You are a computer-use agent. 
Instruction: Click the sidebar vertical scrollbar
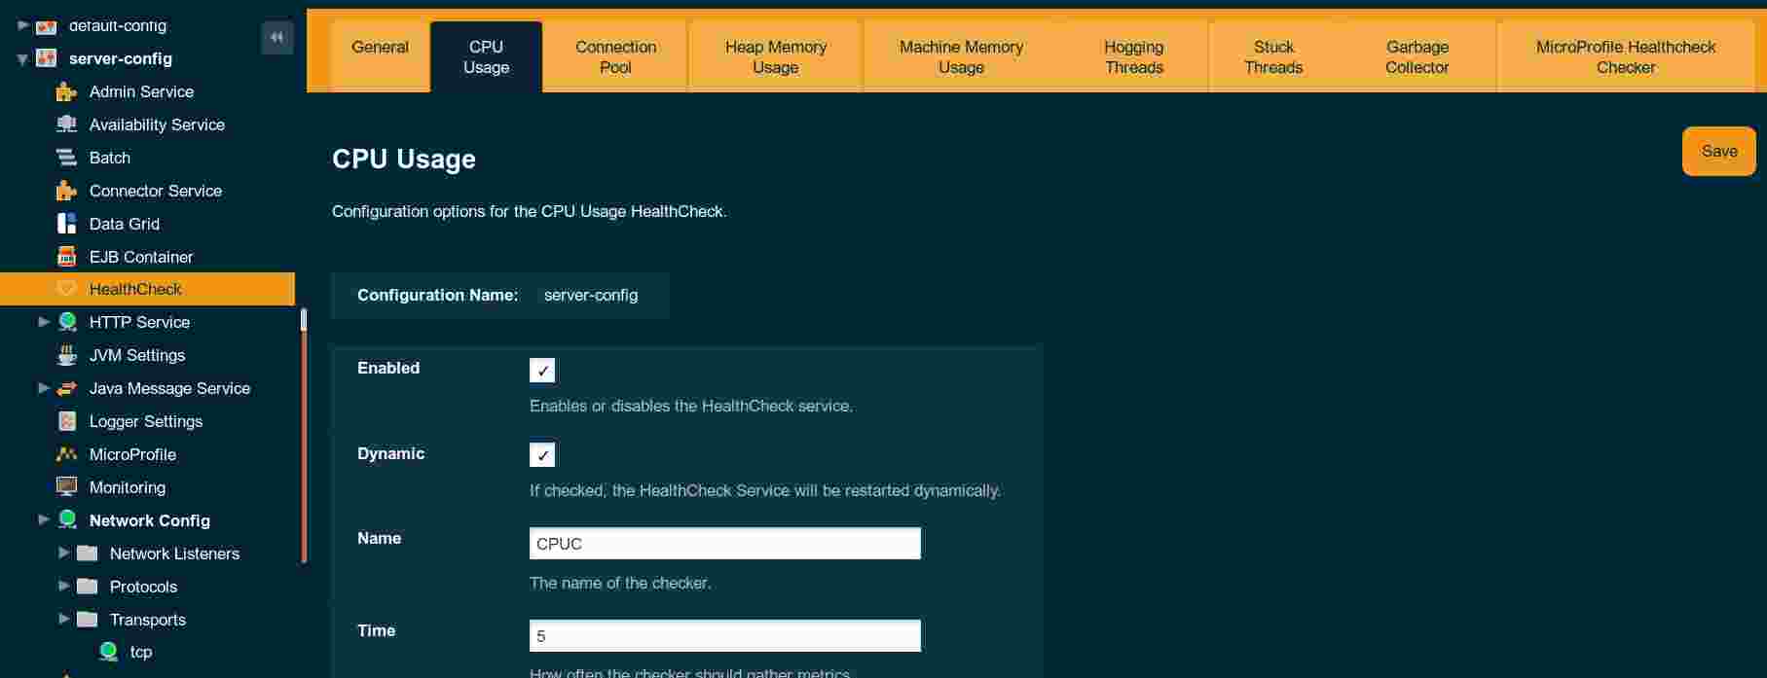click(304, 438)
